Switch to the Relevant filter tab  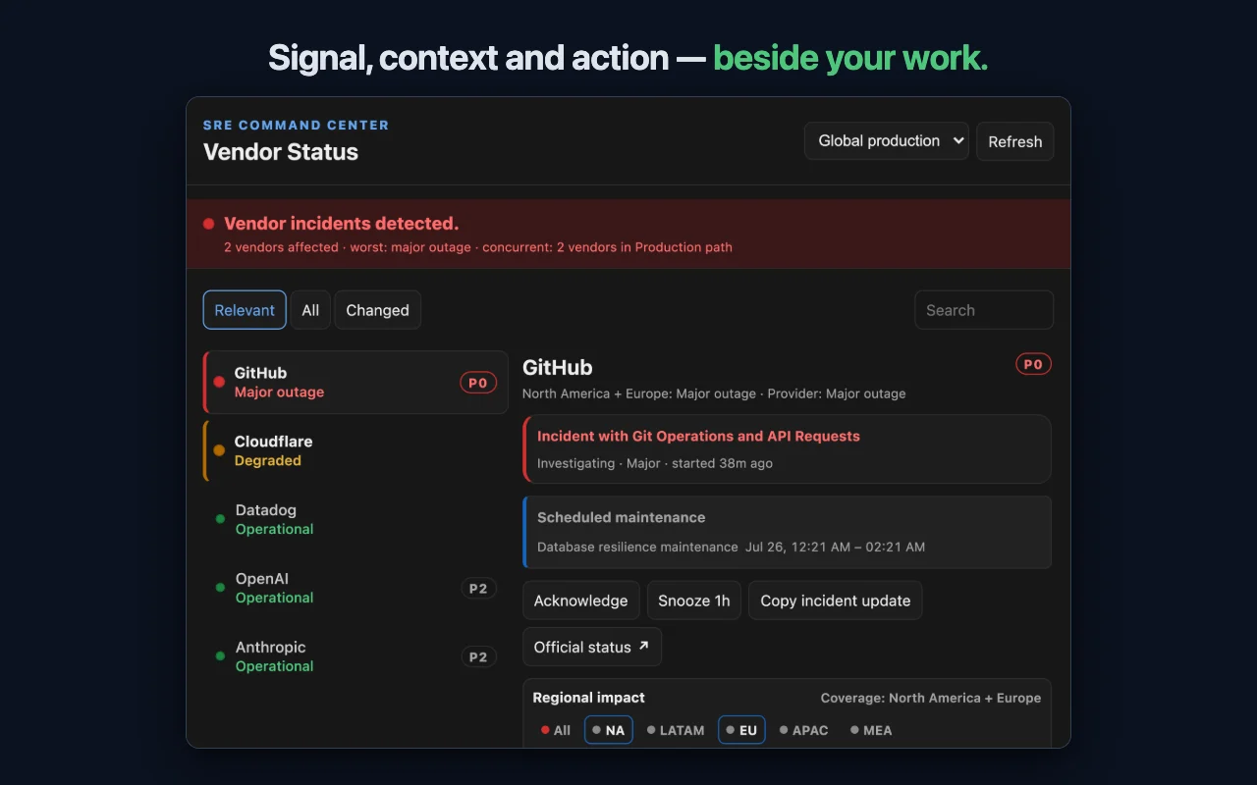[245, 310]
